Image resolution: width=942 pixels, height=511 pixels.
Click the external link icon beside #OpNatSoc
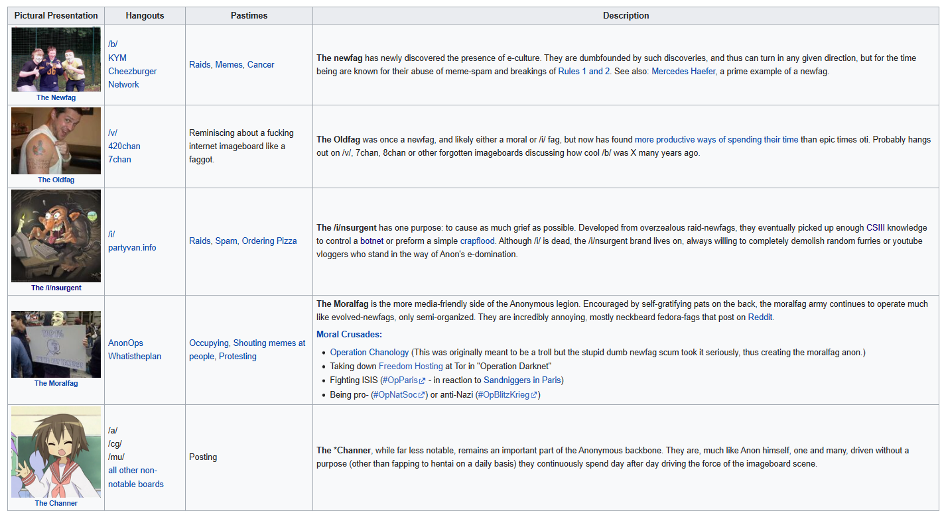pyautogui.click(x=421, y=396)
